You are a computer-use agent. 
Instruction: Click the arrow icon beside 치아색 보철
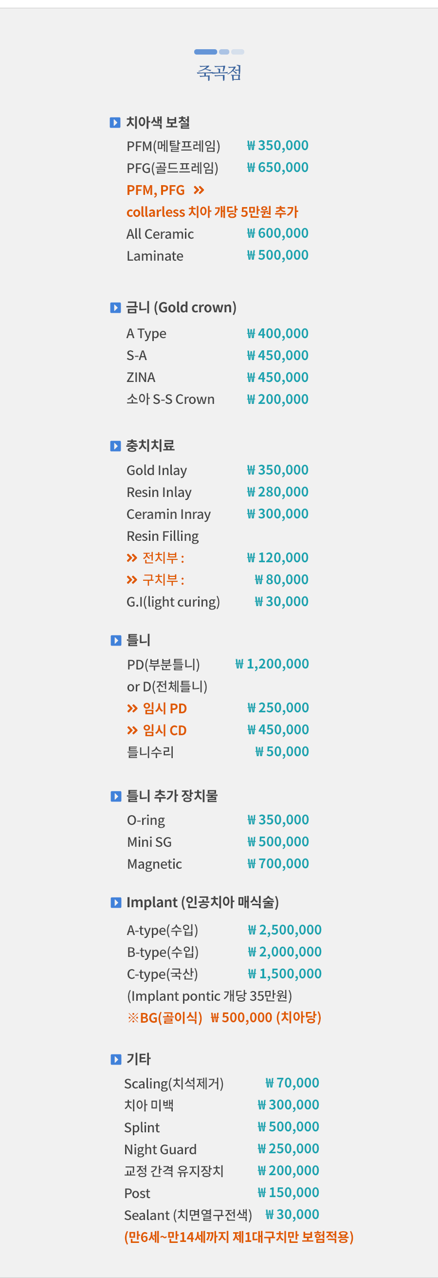(x=115, y=123)
